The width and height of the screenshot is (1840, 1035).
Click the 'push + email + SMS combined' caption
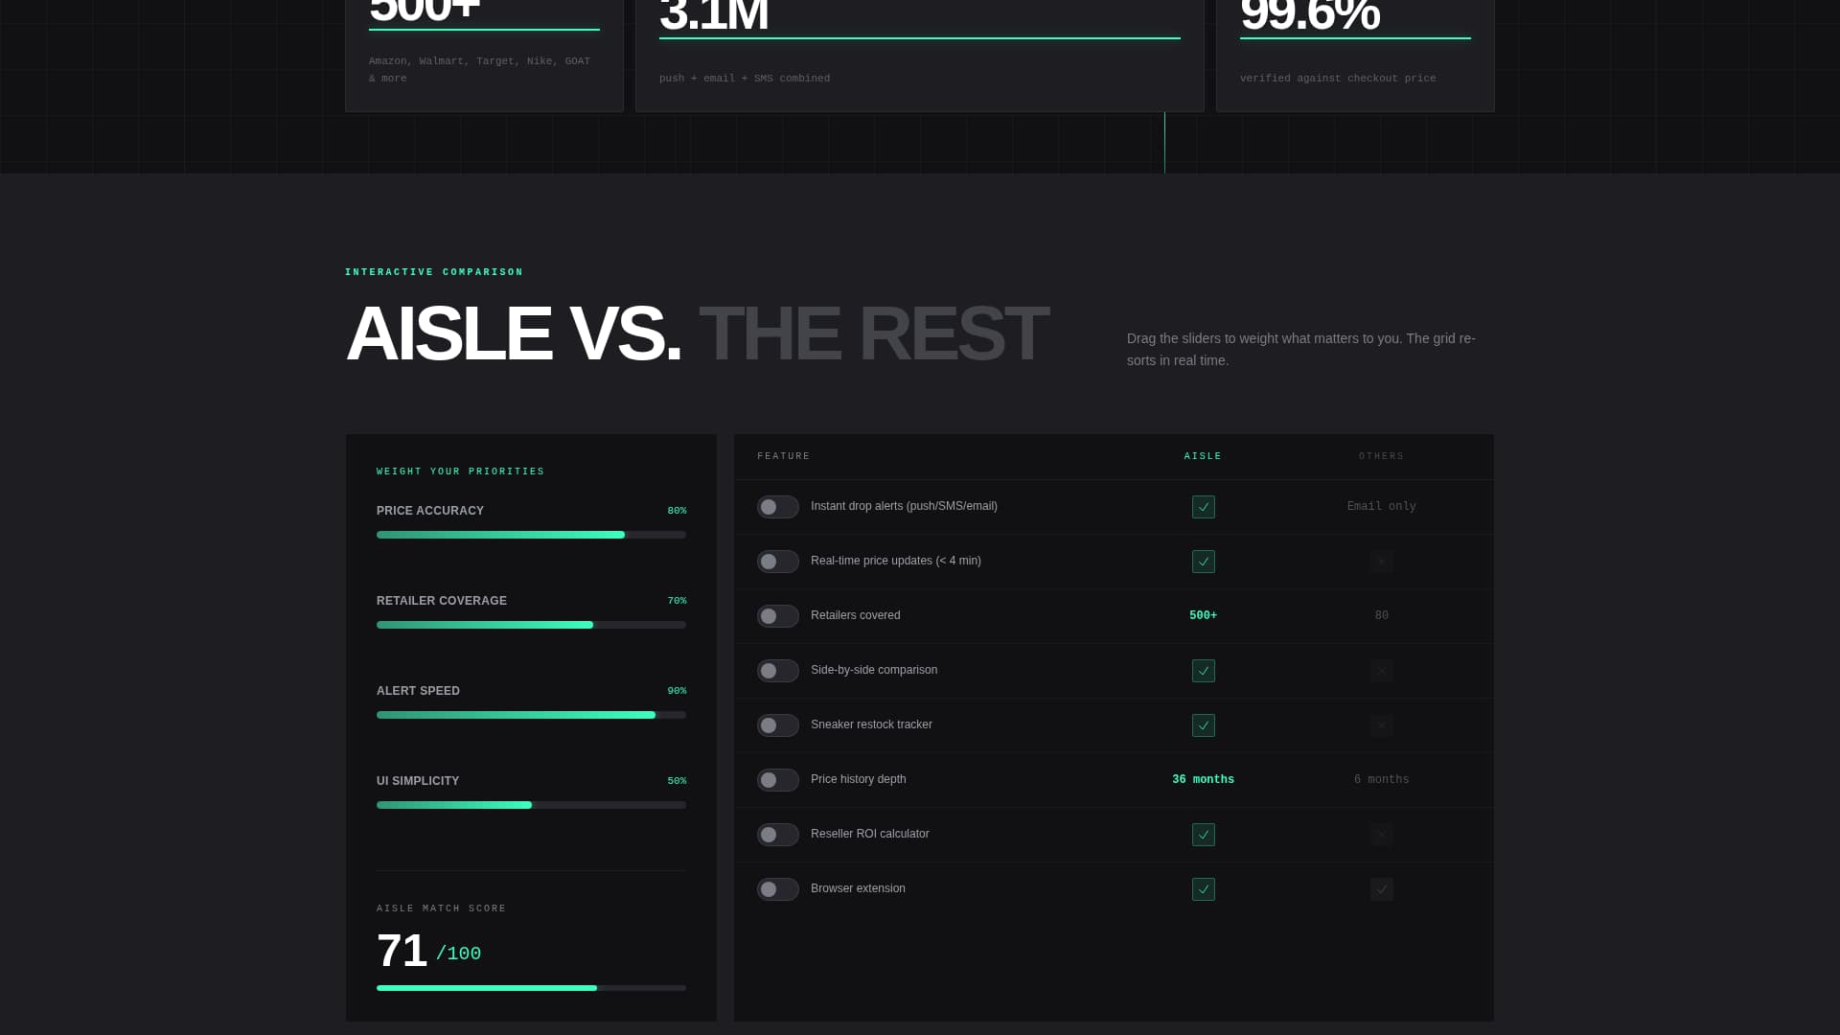pos(745,79)
